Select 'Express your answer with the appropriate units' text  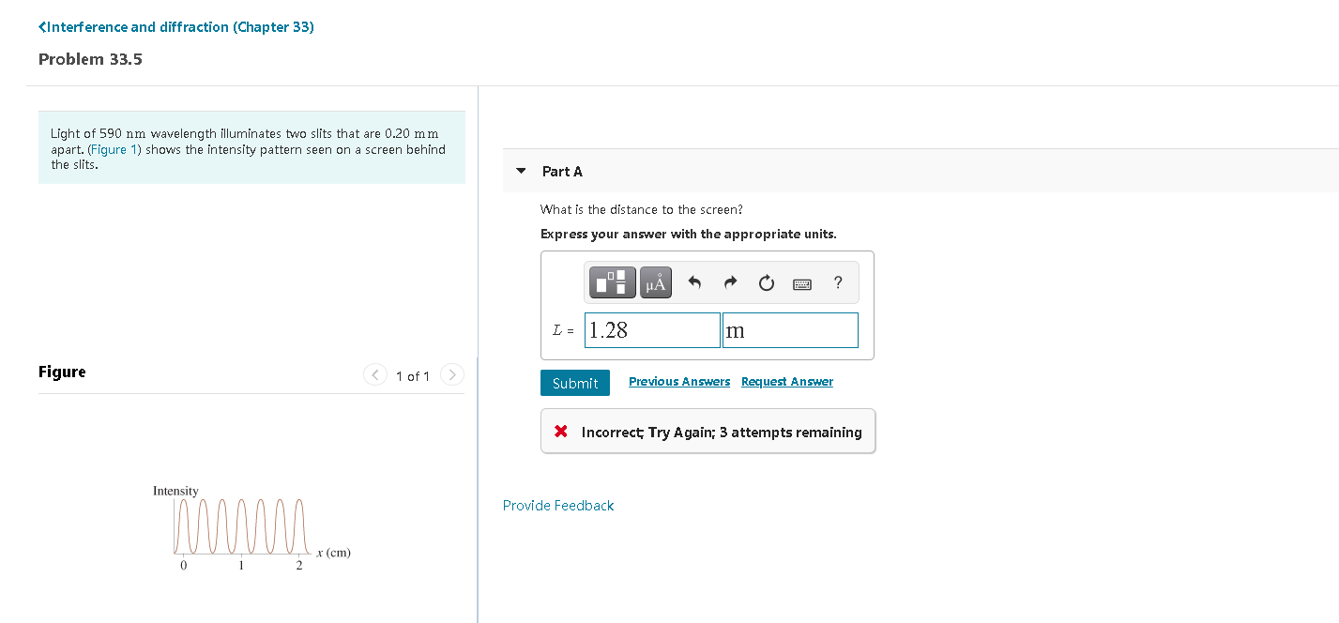click(x=689, y=235)
